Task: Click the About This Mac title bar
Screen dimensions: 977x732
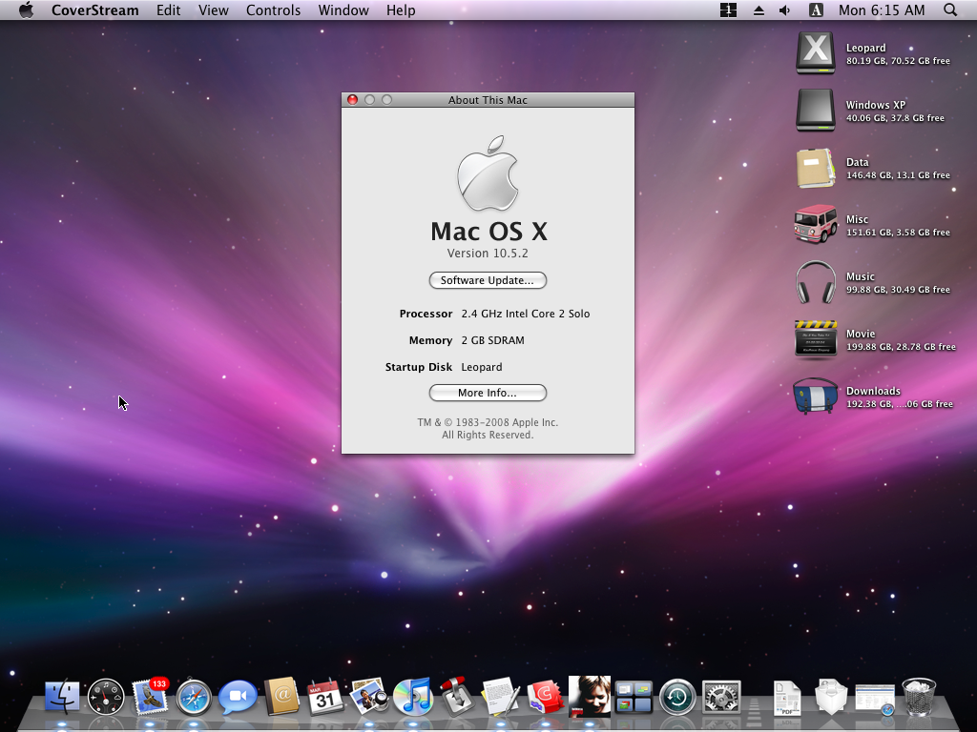Action: pos(488,99)
